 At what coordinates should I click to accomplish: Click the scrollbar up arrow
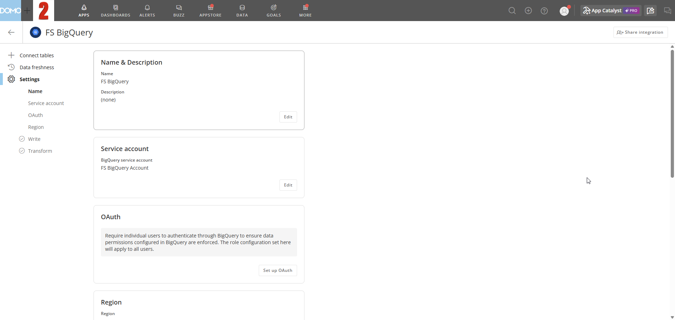[x=672, y=46]
